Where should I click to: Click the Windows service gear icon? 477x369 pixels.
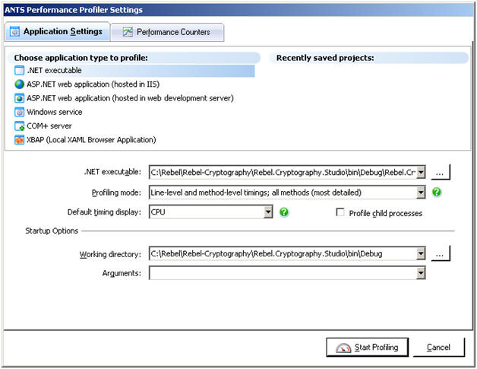tap(19, 112)
